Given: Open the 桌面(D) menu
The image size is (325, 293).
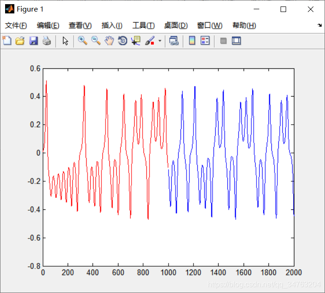Looking at the screenshot, I should tap(176, 25).
